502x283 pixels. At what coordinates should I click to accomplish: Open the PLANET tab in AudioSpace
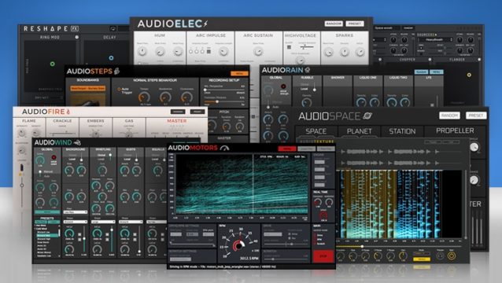tap(360, 131)
